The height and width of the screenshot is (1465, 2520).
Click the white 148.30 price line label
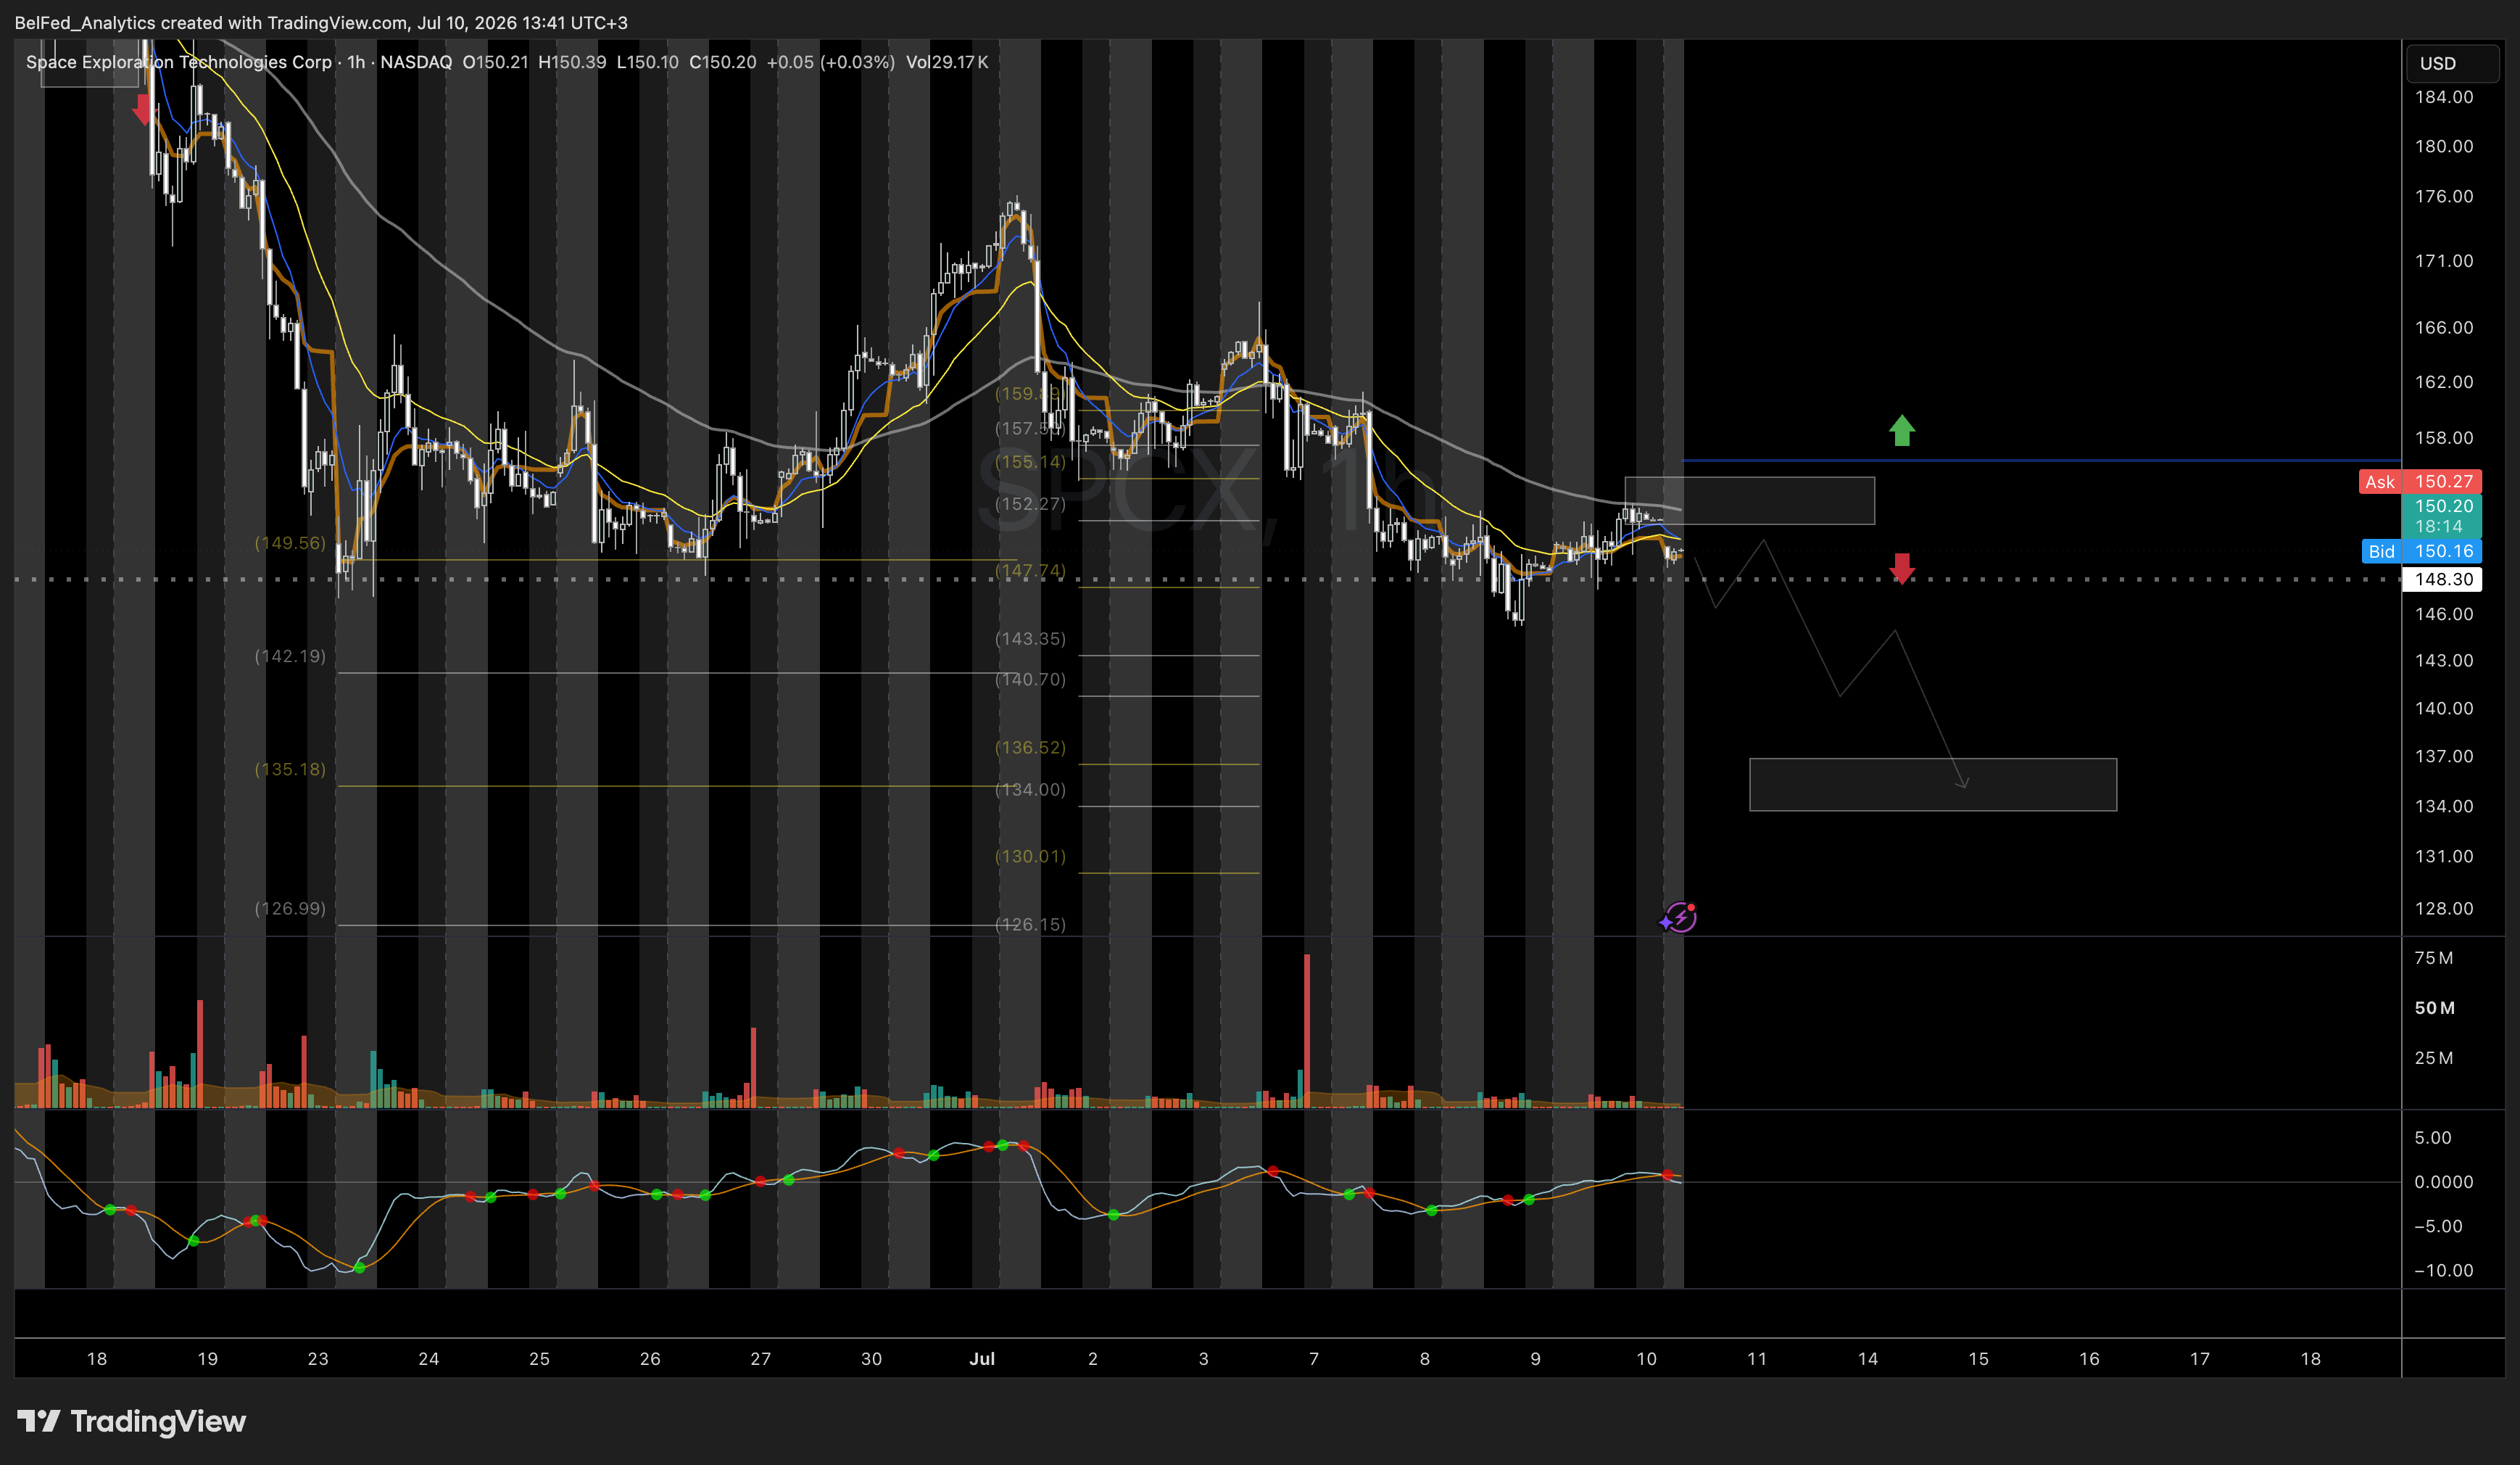2441,579
